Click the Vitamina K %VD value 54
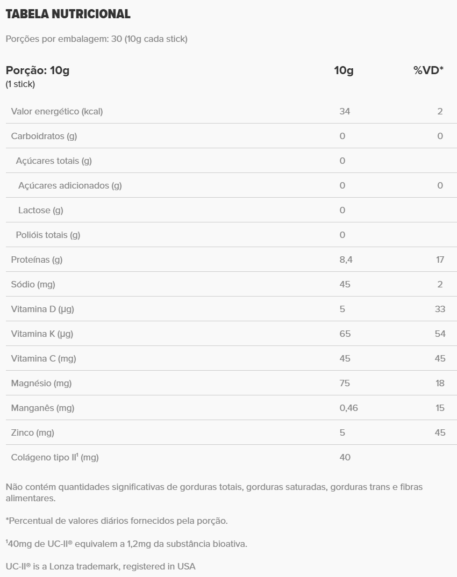The height and width of the screenshot is (577, 457). (440, 334)
